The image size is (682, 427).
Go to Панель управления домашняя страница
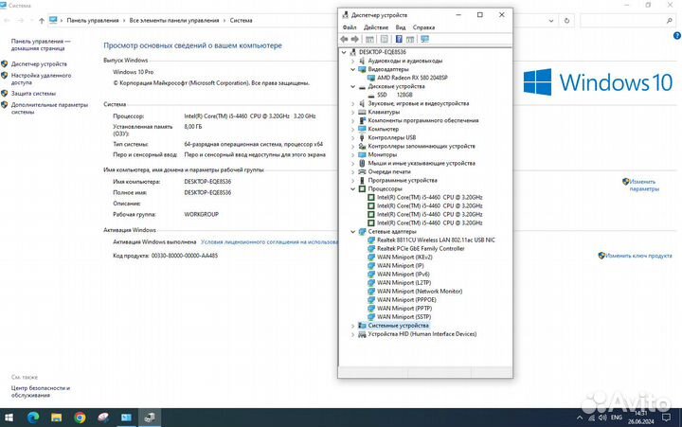point(41,44)
